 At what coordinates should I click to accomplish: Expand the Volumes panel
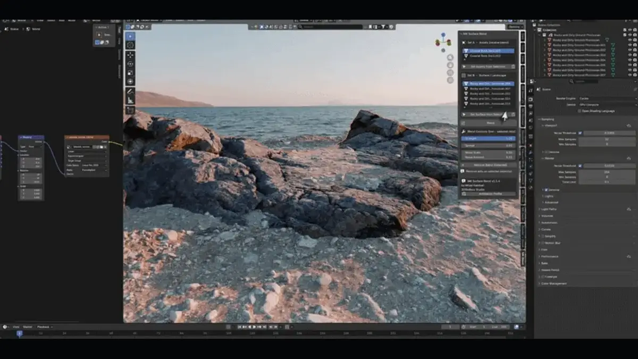tap(548, 216)
